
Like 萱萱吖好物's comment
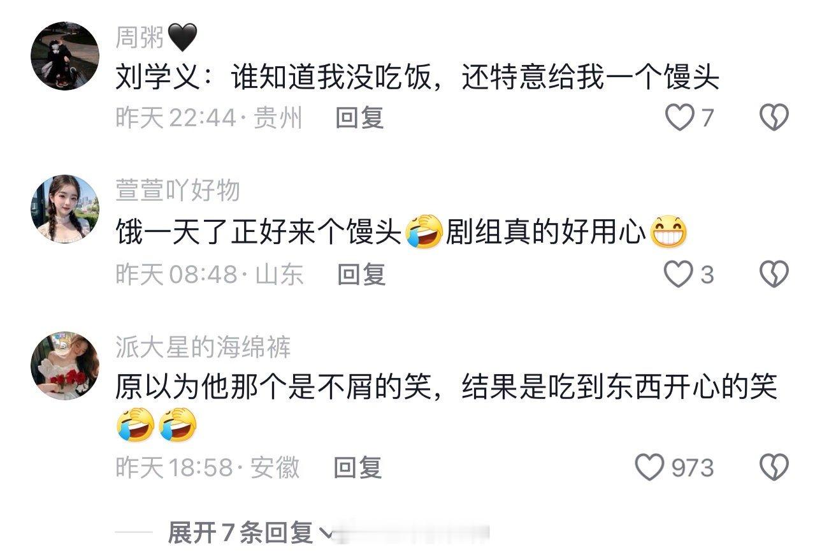point(678,275)
